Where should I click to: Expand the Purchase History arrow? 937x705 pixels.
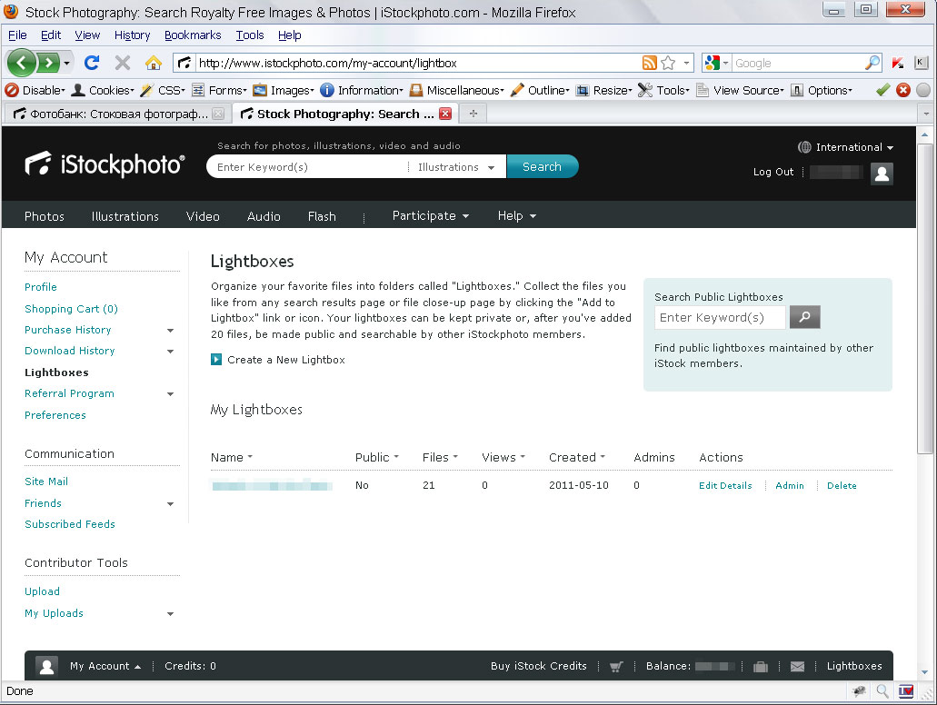coord(170,331)
